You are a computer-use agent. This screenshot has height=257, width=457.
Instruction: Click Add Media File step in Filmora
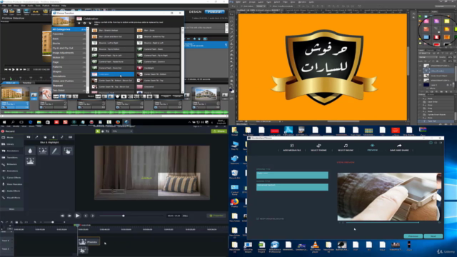coord(292,148)
